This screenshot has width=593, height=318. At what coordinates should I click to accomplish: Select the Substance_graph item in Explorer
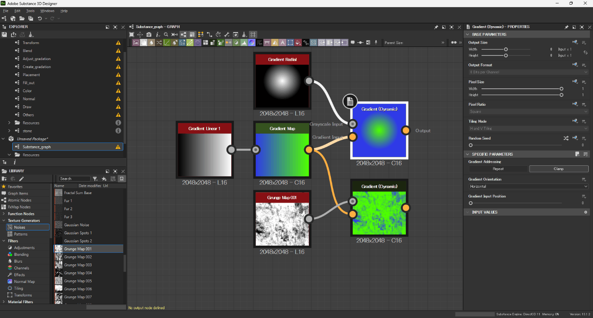click(68, 147)
